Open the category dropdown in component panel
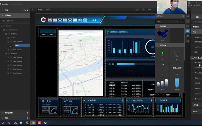202x126 pixels. 167,21
